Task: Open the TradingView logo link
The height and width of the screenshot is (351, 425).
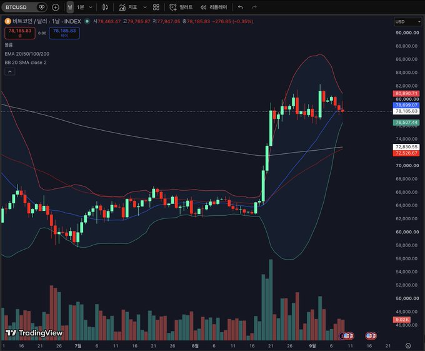Action: pos(34,333)
